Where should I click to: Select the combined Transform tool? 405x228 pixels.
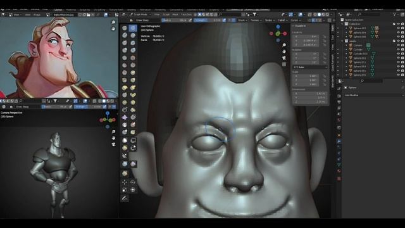pos(133,190)
